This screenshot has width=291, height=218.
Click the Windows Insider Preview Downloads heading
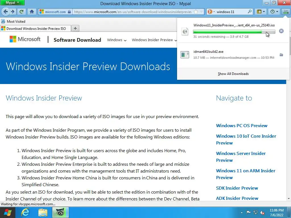pos(88,66)
